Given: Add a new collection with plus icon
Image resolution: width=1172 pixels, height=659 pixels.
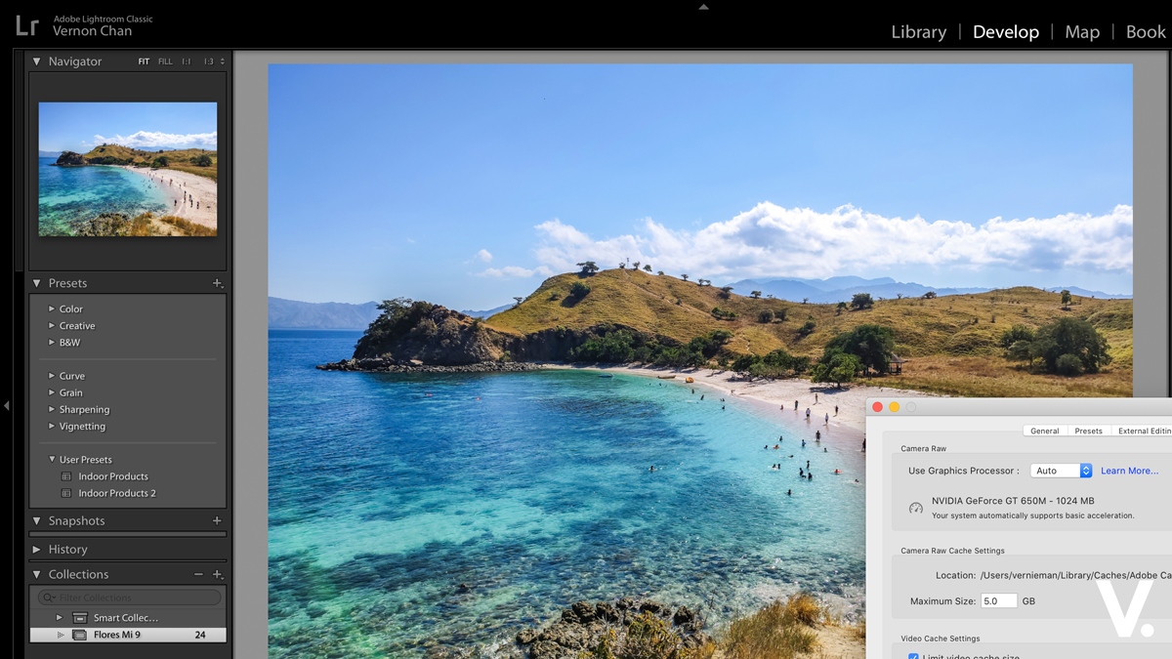Looking at the screenshot, I should tap(217, 574).
